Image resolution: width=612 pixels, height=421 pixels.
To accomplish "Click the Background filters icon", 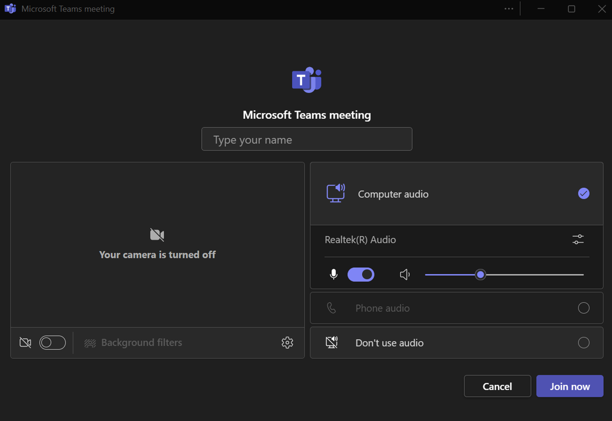I will click(x=90, y=343).
